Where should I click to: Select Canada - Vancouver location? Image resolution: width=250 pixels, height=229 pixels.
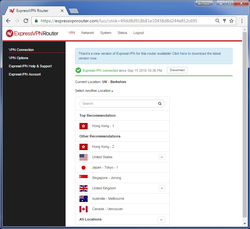pos(122,209)
